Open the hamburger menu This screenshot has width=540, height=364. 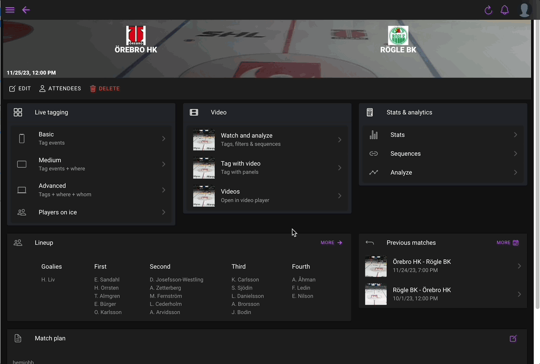pyautogui.click(x=10, y=10)
